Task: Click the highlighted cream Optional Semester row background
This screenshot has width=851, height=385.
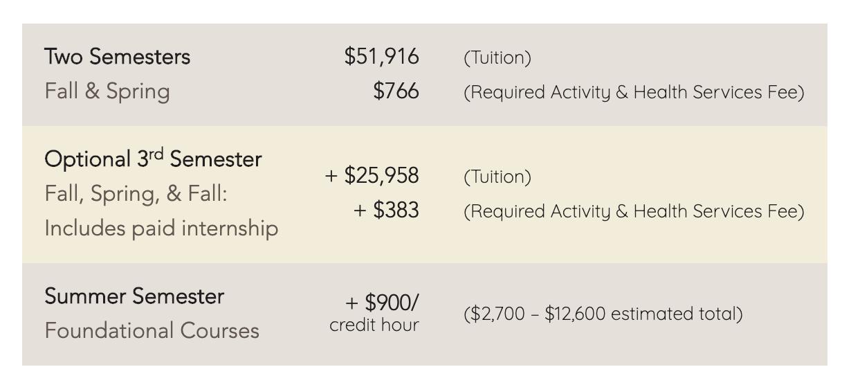Action: coord(425,194)
